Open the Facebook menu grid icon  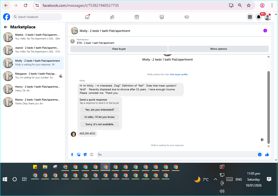(x=250, y=17)
